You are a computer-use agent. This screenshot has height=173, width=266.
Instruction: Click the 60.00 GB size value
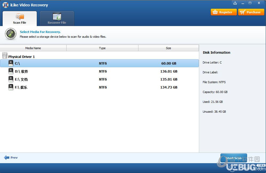coord(169,64)
